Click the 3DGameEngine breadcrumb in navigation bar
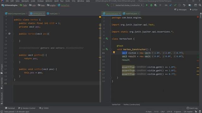Screen dimensions: 202x113 (9, 5)
